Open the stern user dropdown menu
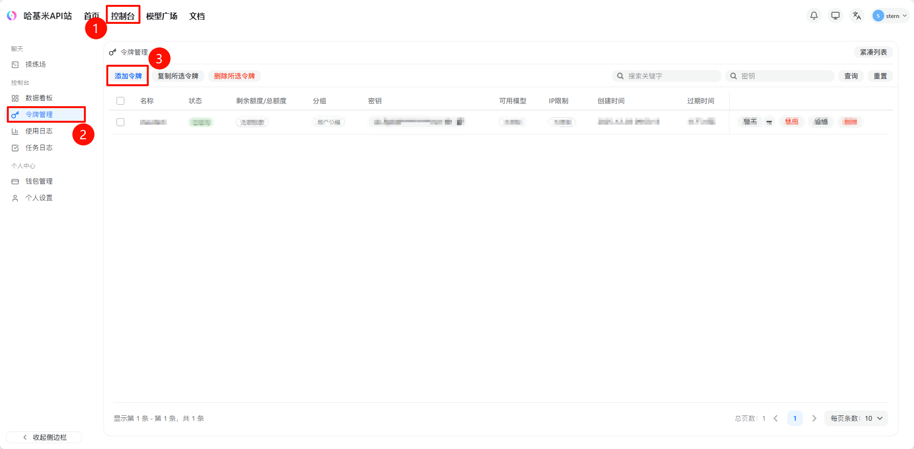 point(891,16)
